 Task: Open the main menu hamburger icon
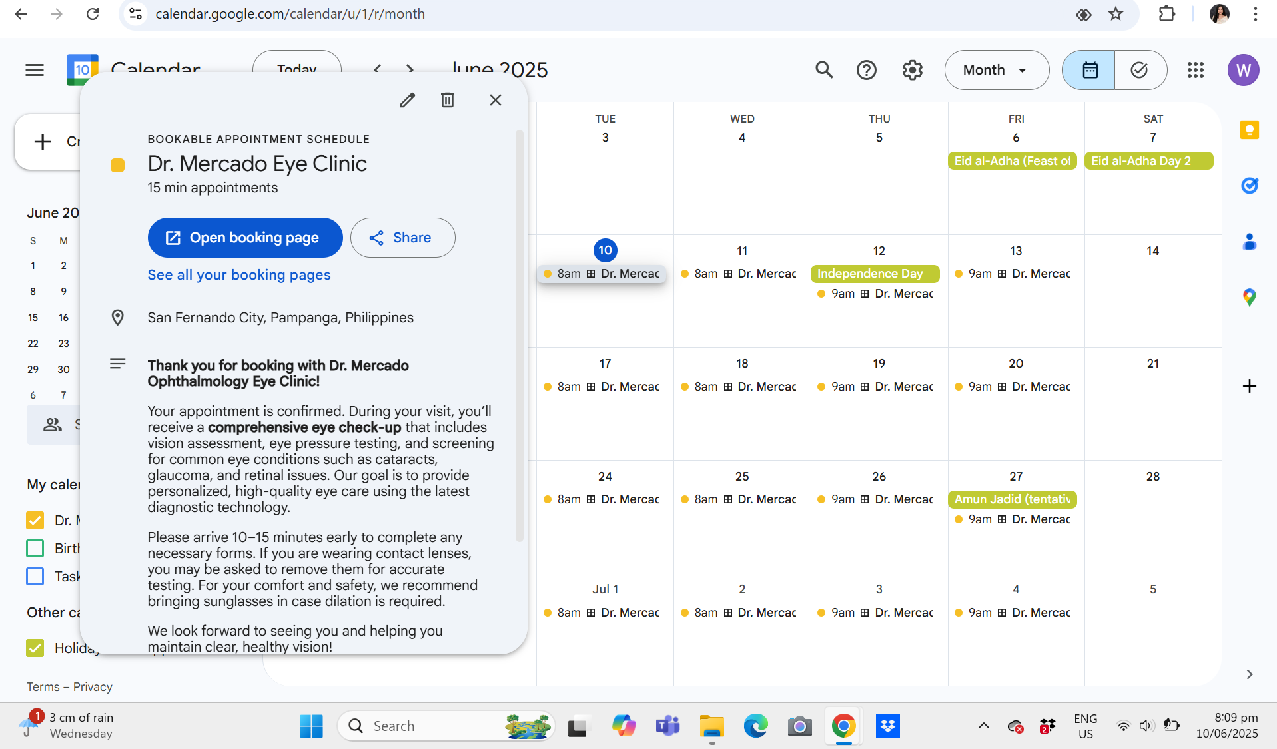pyautogui.click(x=35, y=70)
